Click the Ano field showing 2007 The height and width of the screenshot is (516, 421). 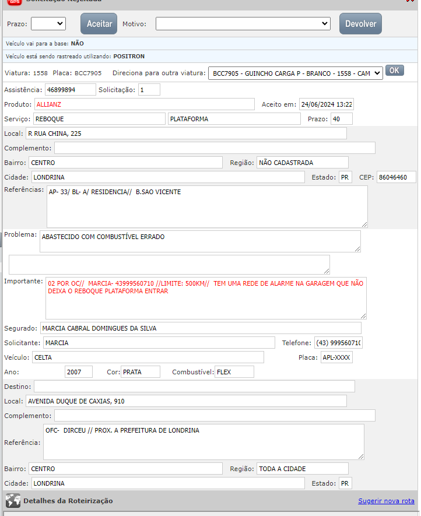click(x=79, y=372)
